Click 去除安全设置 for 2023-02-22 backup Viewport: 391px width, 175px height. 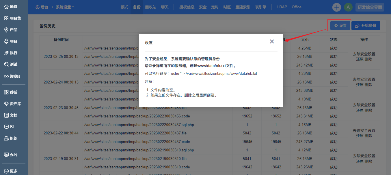(x=364, y=131)
